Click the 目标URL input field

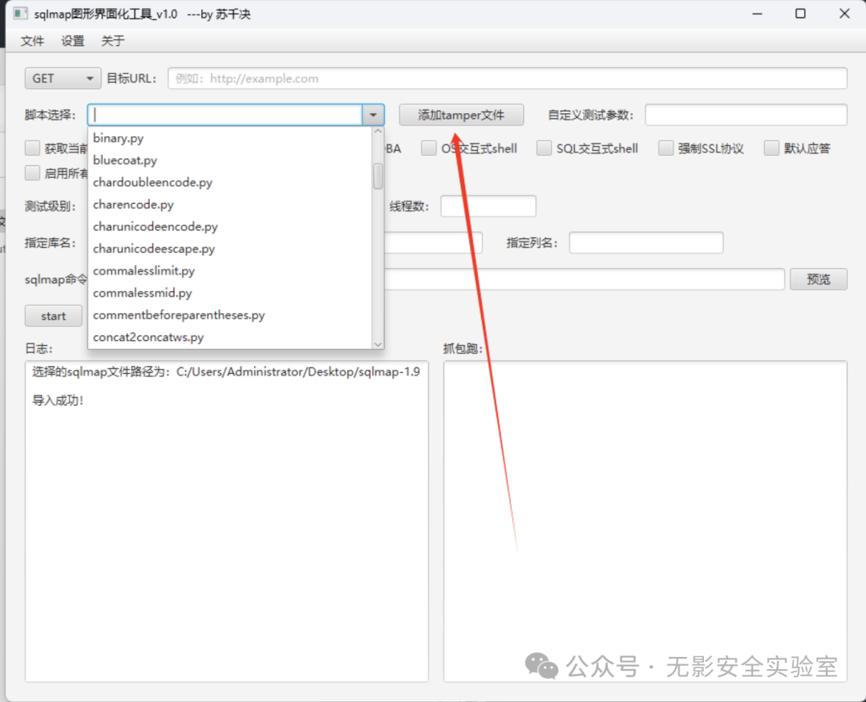(x=507, y=79)
